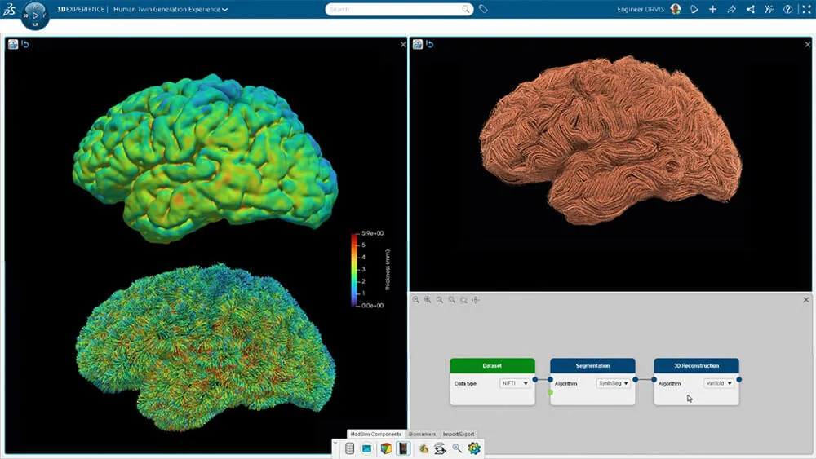The height and width of the screenshot is (459, 816).
Task: Click the third zoom icon in workflow toolbar
Action: 440,300
